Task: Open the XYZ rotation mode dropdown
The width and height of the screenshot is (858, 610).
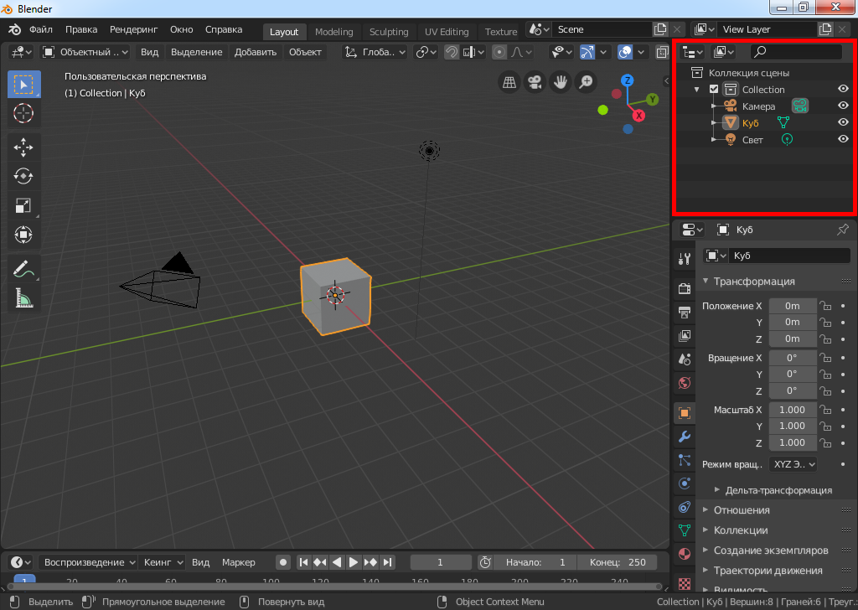Action: point(793,463)
